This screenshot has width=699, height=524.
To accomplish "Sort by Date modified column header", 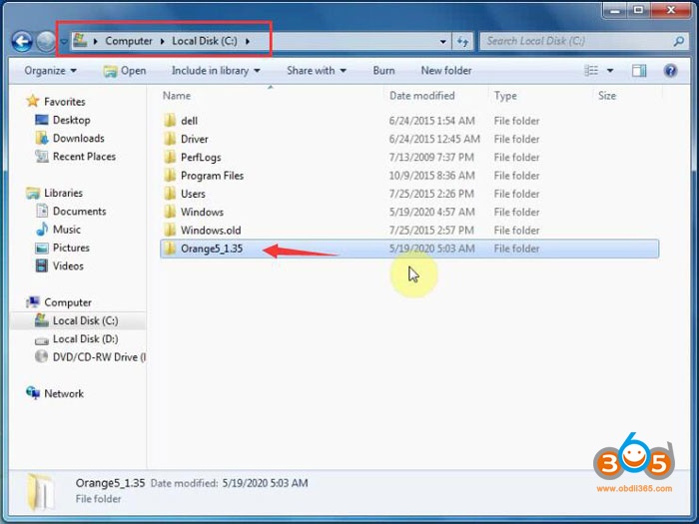I will (421, 96).
